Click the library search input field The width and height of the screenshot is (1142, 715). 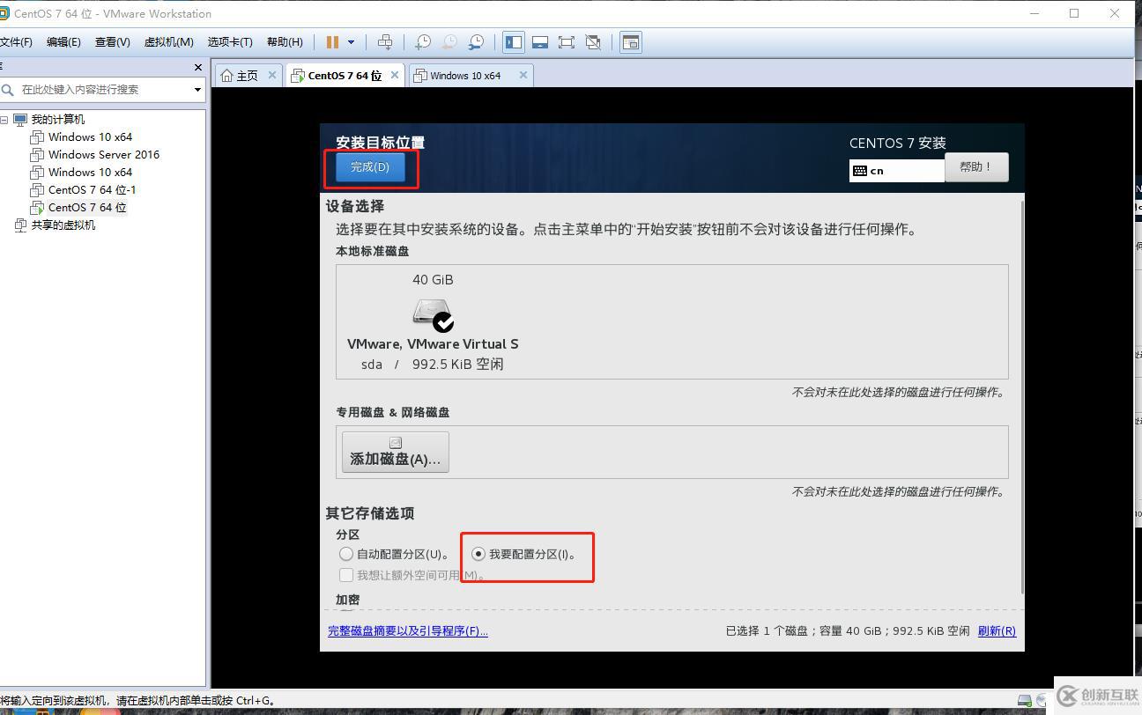pos(101,90)
